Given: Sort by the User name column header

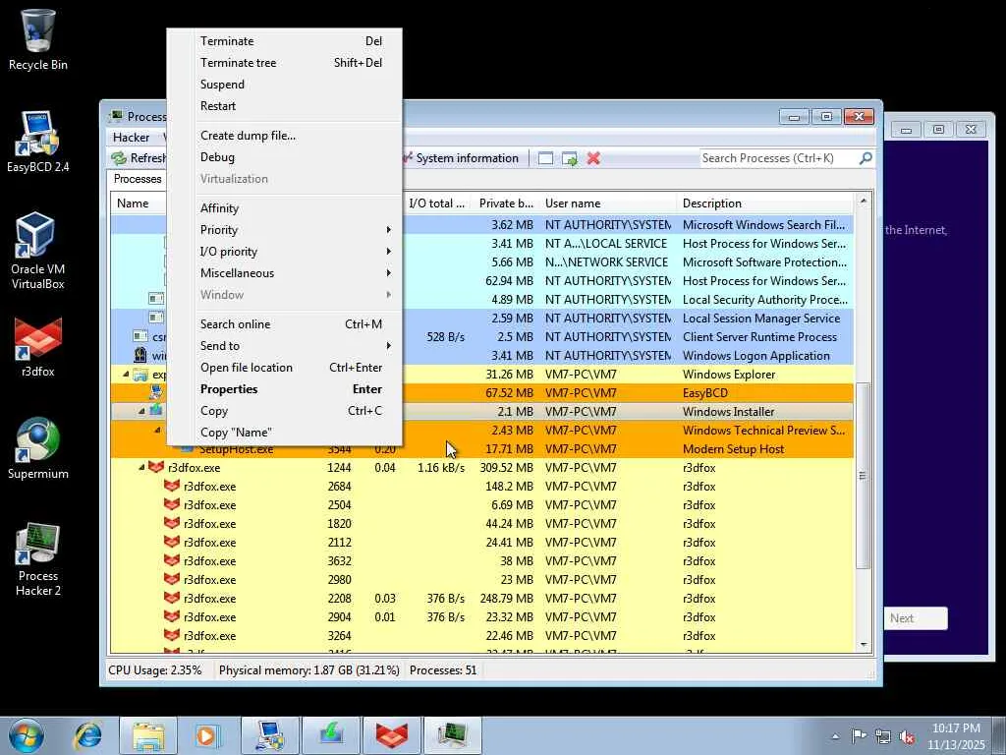Looking at the screenshot, I should point(607,203).
